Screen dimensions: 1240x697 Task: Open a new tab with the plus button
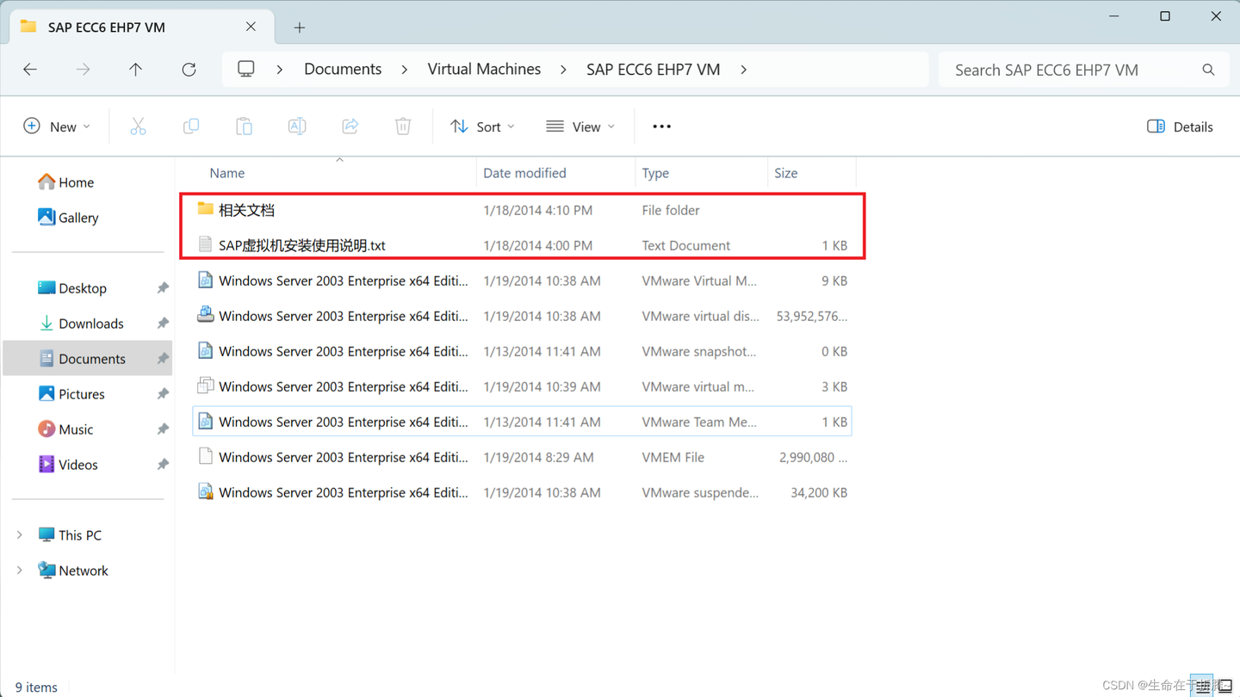(299, 28)
